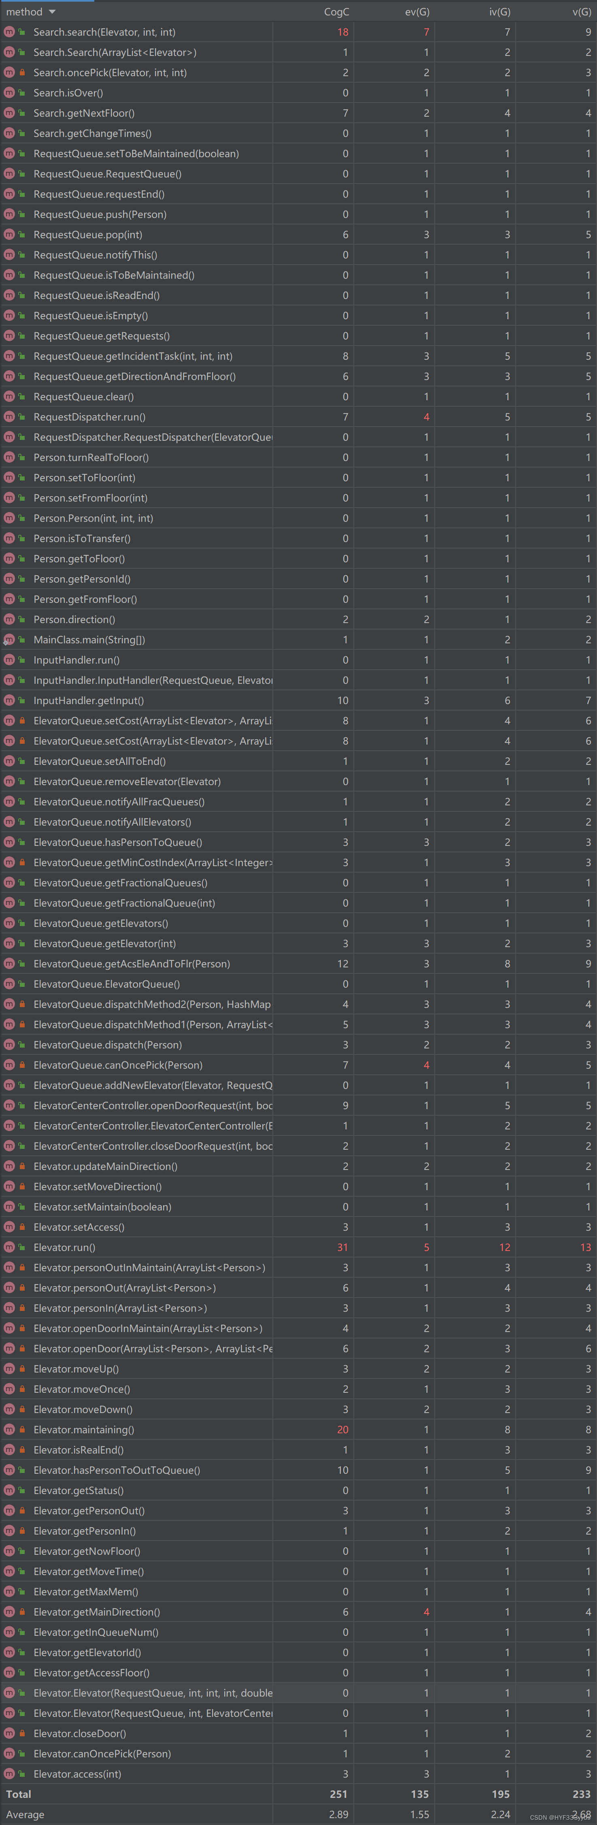Select the RequestQueue.setToBeMaintained(boolean) row

(x=298, y=154)
